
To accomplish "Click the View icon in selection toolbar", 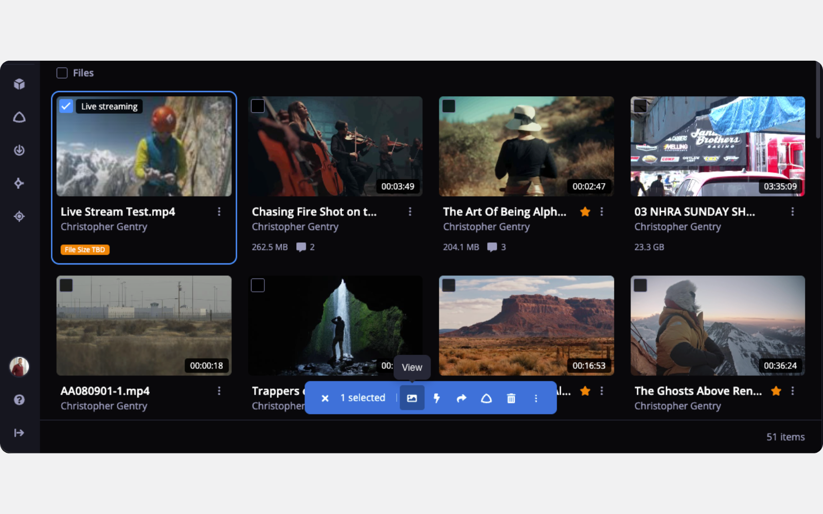I will [412, 398].
